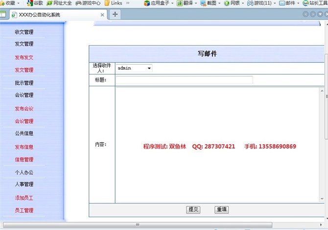Open the 收藏 favorites bookmark menu
The image size is (328, 230).
[x=10, y=3]
